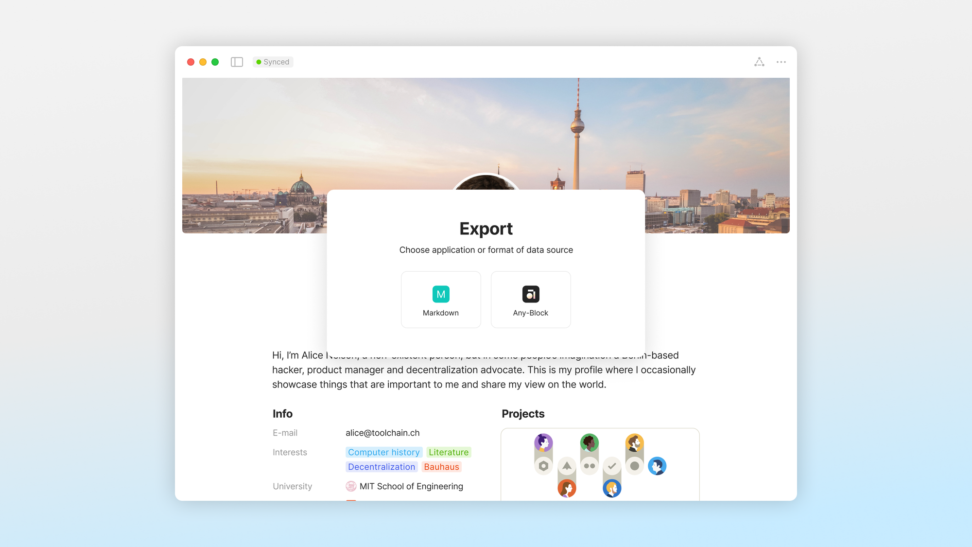Expand the Info section
The height and width of the screenshot is (547, 972).
click(x=282, y=413)
